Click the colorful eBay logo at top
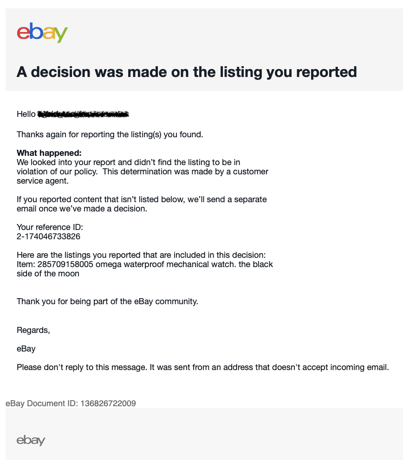Image resolution: width=403 pixels, height=460 pixels. point(42,32)
